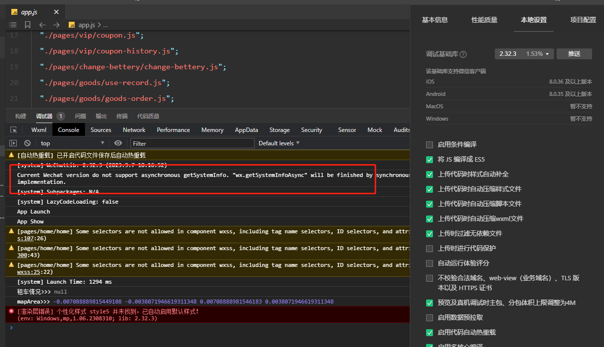
Task: Toggle 上传代码时自动压缩脚本文件
Action: 430,204
